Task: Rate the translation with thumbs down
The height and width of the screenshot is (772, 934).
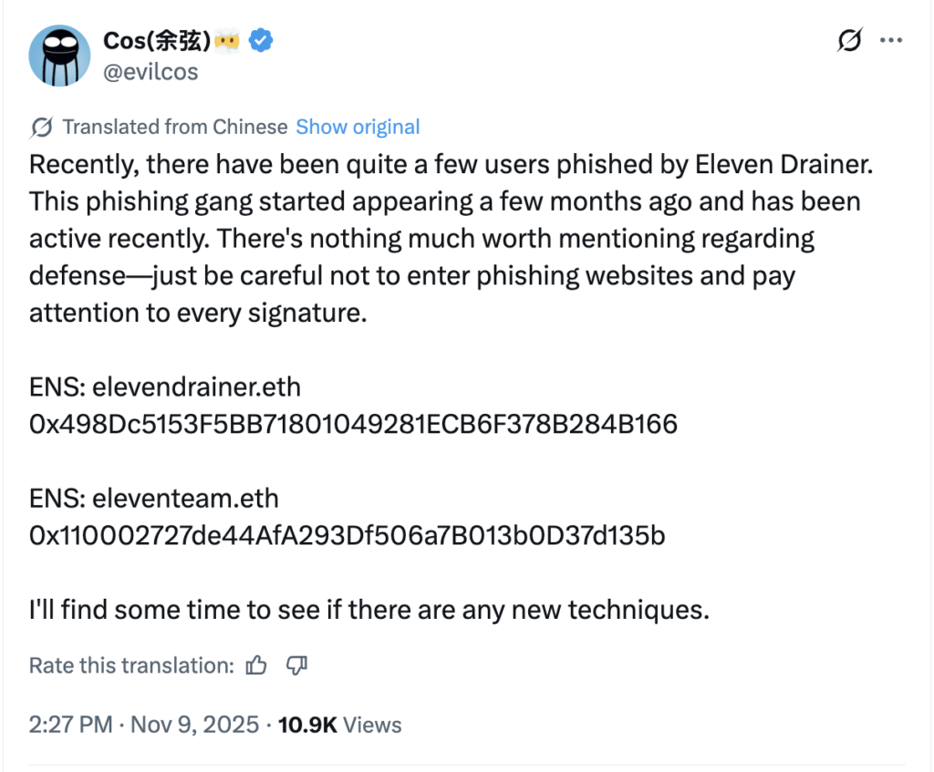Action: pyautogui.click(x=296, y=665)
